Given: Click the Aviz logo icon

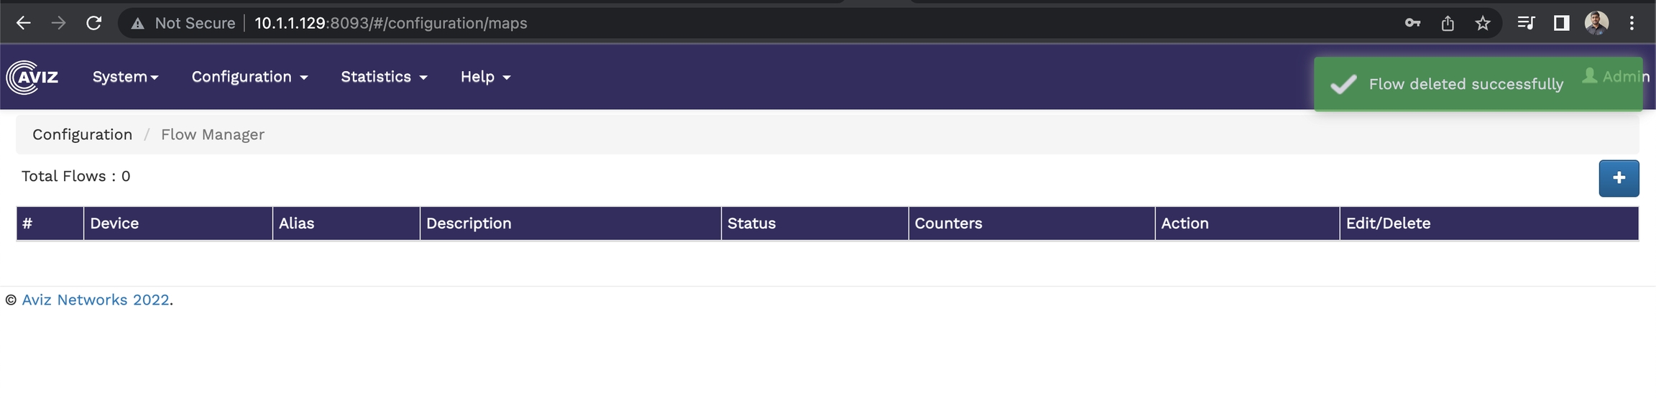Looking at the screenshot, I should [x=32, y=77].
